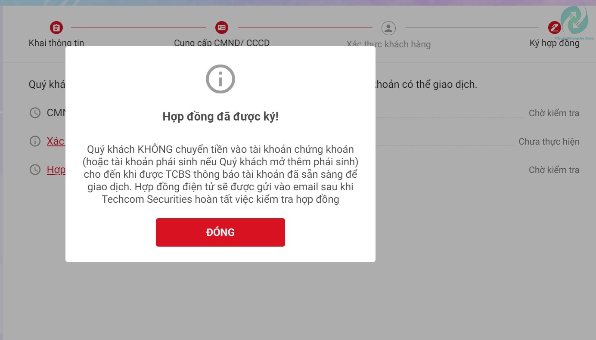Image resolution: width=596 pixels, height=340 pixels.
Task: Click the red pen badge on the logo
Action: click(554, 27)
